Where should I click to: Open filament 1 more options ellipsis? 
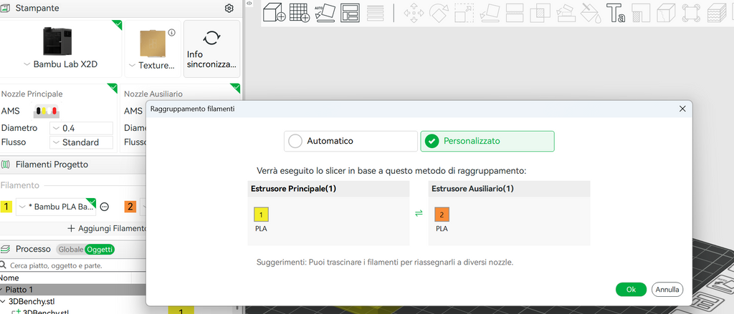coord(105,207)
